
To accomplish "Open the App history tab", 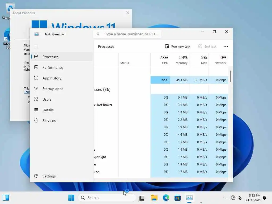I will 62,78.
